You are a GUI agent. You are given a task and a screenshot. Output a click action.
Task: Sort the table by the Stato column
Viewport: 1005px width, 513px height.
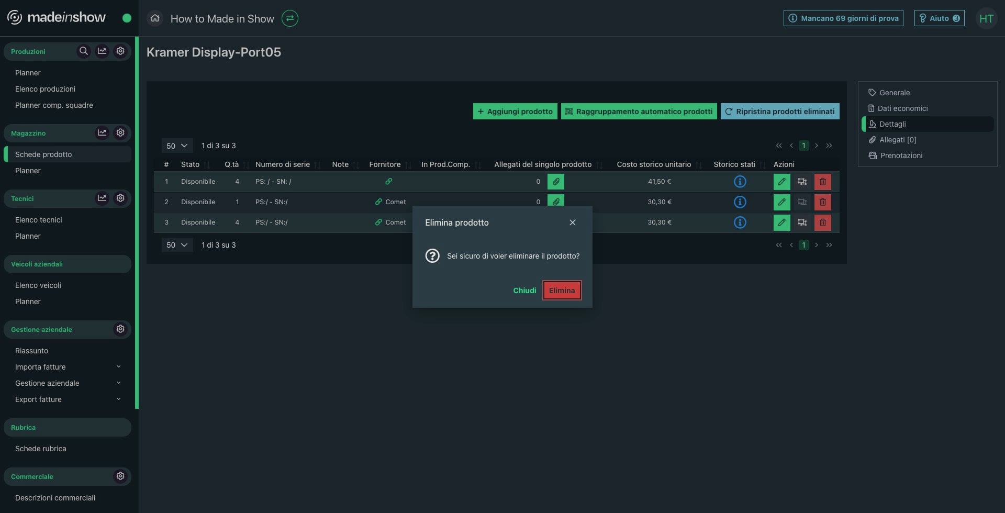(195, 164)
